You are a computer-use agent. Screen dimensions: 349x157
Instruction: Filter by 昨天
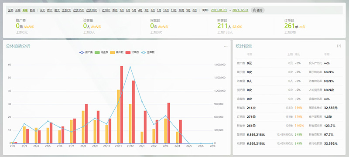[x=50, y=10]
